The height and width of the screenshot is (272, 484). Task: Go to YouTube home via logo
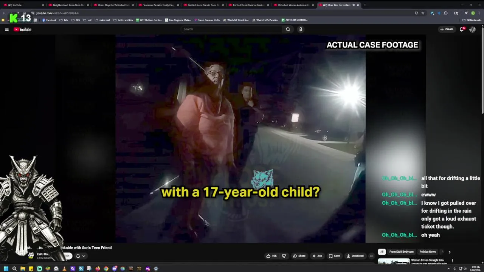(22, 29)
